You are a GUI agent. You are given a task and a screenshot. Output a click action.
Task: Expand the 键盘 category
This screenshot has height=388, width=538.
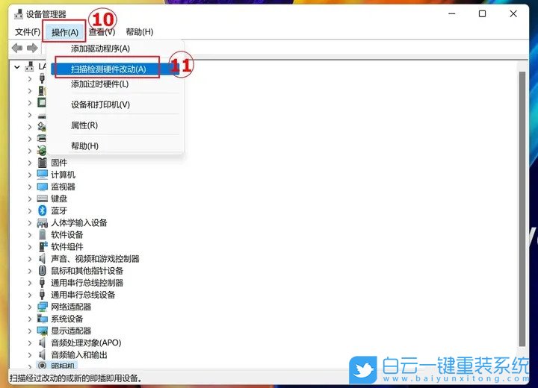click(x=30, y=198)
